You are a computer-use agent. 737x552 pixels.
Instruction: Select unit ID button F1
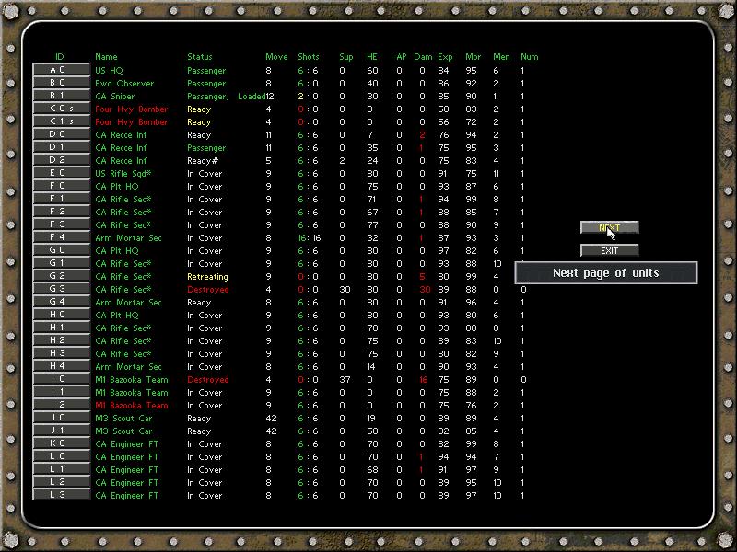click(x=62, y=199)
